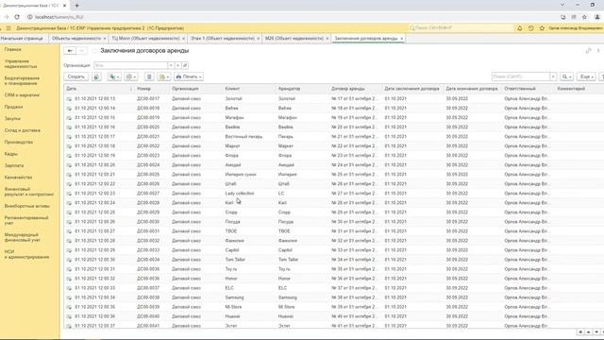The height and width of the screenshot is (340, 604).
Task: Close the Заключения договоров аренды tab
Action: pyautogui.click(x=402, y=39)
